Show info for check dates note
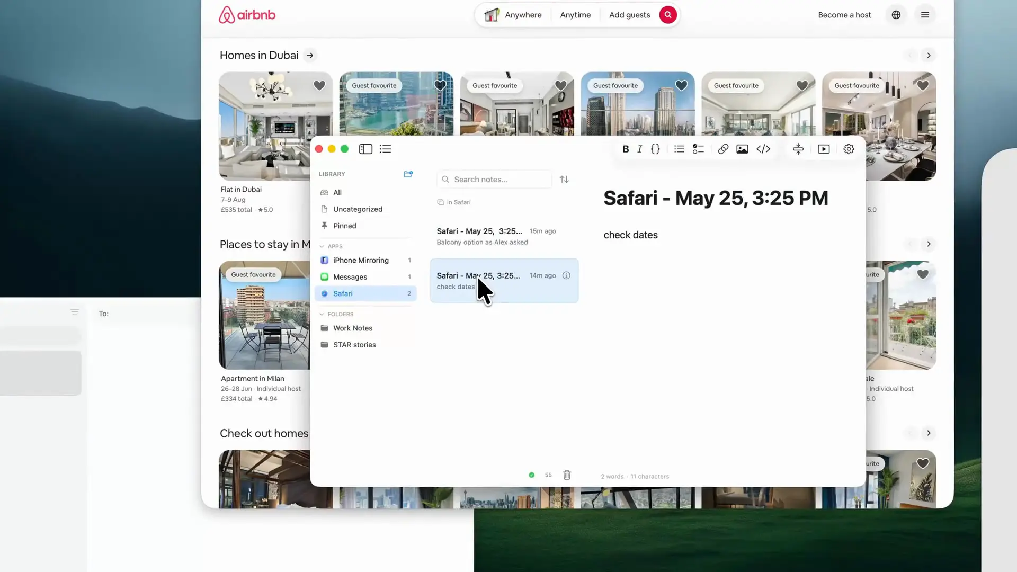 click(566, 275)
